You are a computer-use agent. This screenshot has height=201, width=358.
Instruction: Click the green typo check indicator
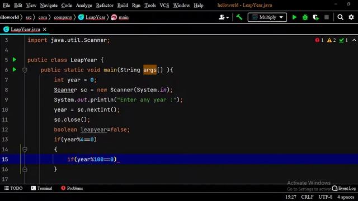click(343, 40)
